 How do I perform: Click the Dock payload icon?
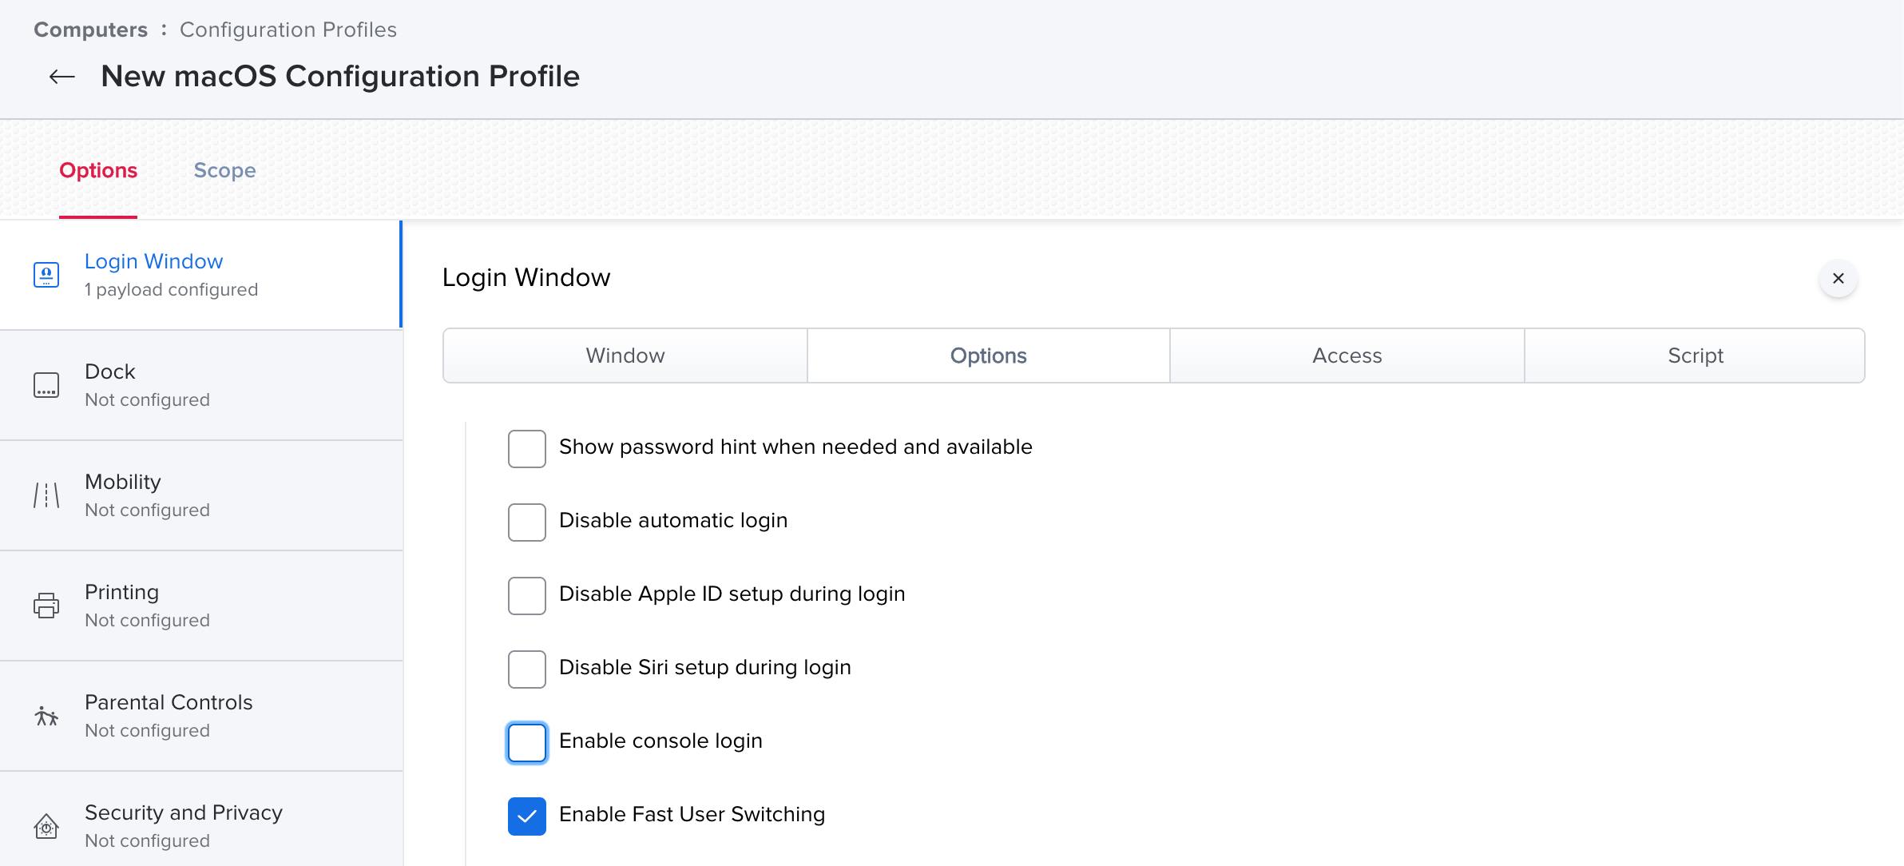[46, 385]
